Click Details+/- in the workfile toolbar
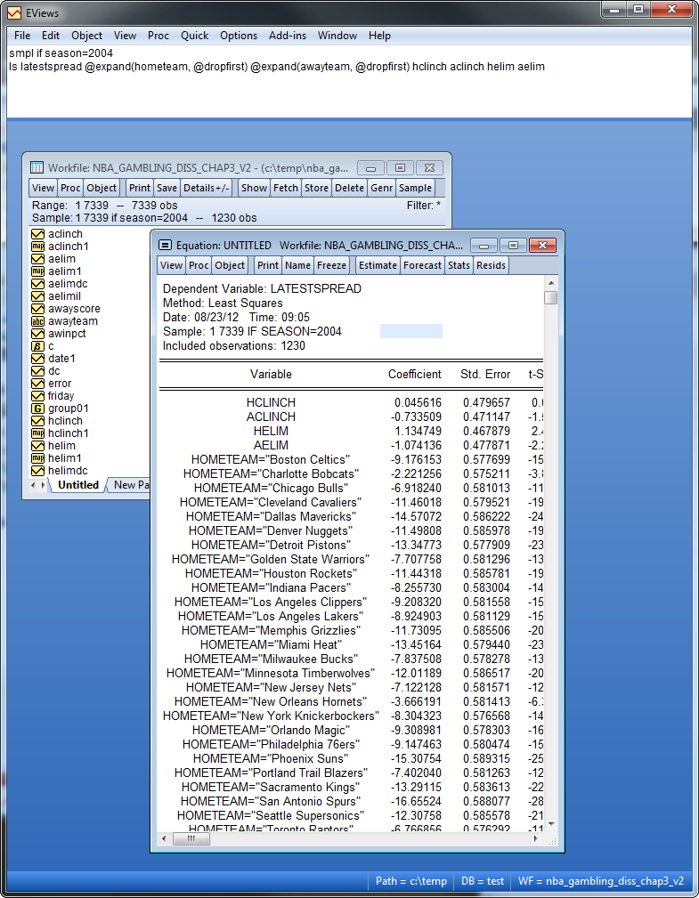699x898 pixels. pyautogui.click(x=207, y=188)
